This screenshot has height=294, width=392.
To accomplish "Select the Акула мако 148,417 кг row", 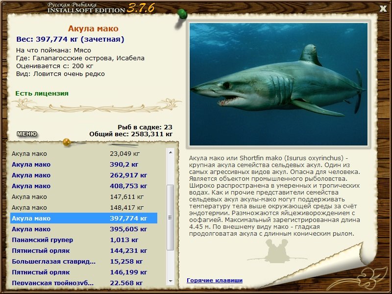I will click(x=84, y=207).
